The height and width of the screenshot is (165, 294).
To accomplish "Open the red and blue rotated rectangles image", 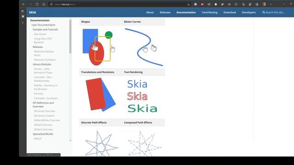I will click(101, 95).
